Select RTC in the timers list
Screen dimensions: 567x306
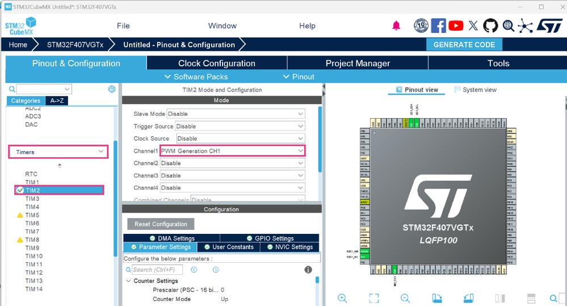pos(31,174)
